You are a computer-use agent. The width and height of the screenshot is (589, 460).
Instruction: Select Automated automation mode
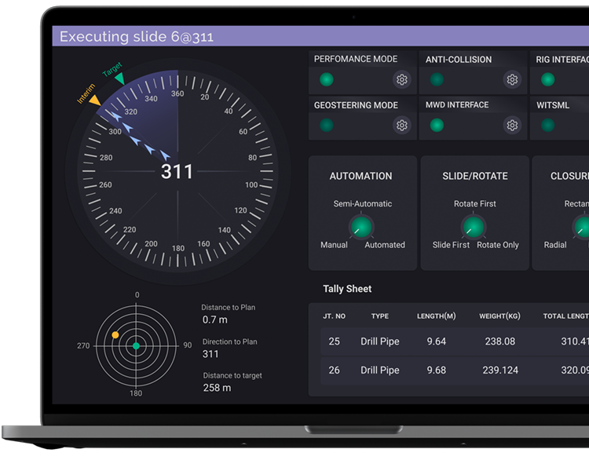click(x=385, y=245)
